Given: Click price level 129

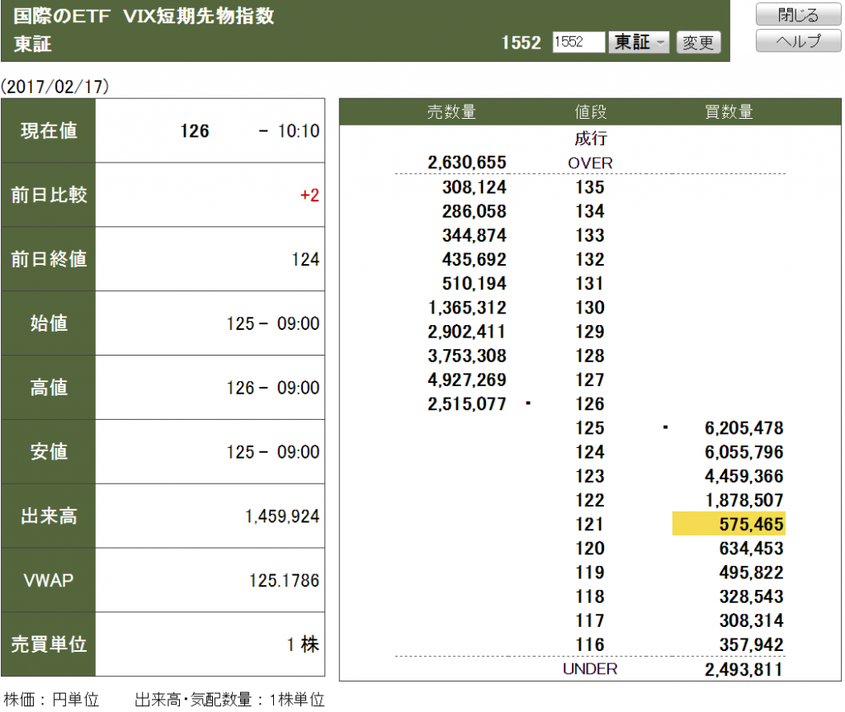Looking at the screenshot, I should [x=590, y=332].
